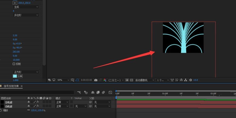Click the Draft 3D icon in timeline

pyautogui.click(x=86, y=92)
